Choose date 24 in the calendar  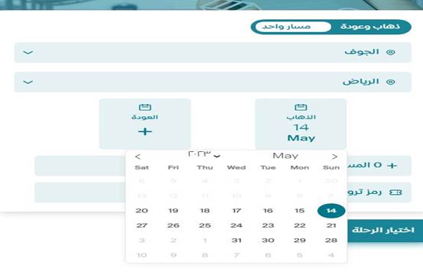coord(236,225)
